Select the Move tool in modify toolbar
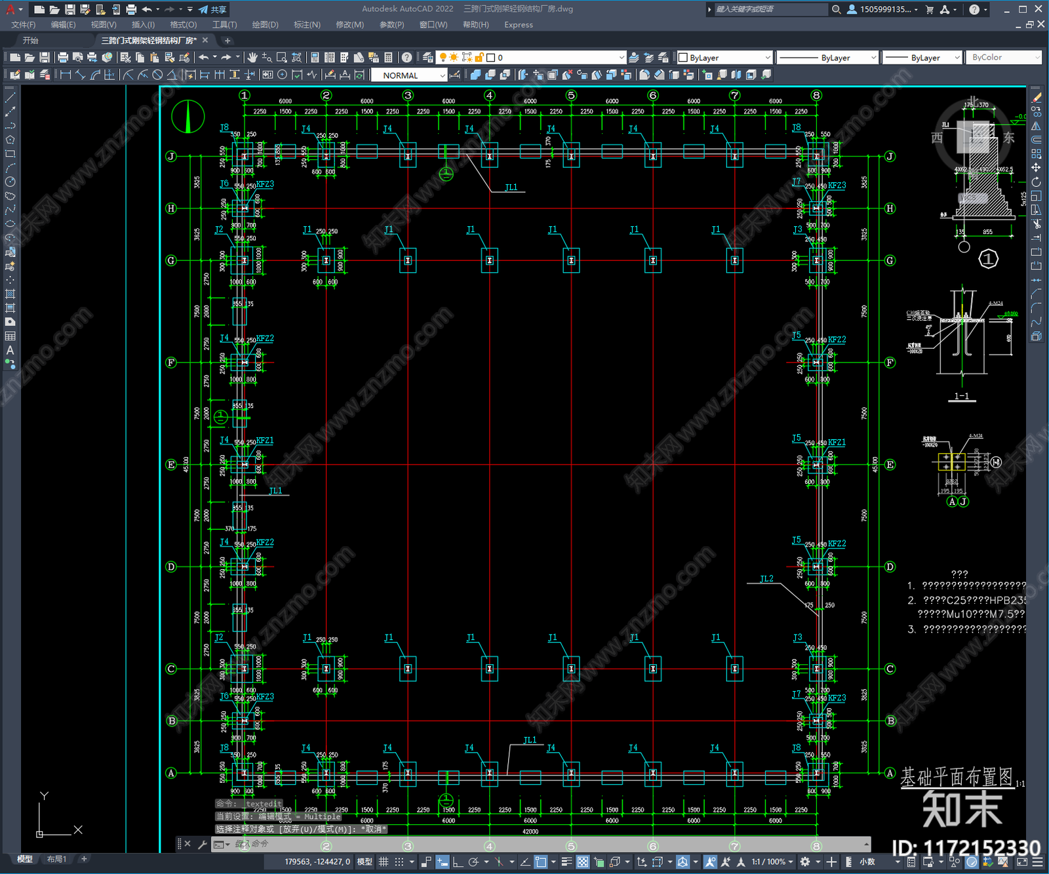Screen dimensions: 1049x874 (x=1037, y=168)
